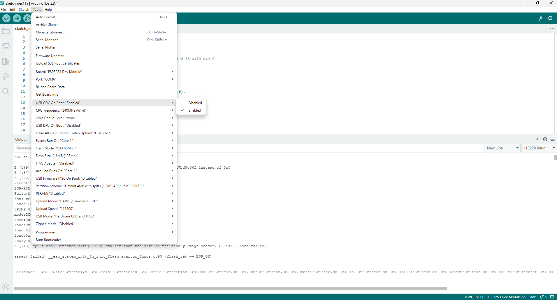Open the Sketch menu
This screenshot has height=300, width=557.
24,10
